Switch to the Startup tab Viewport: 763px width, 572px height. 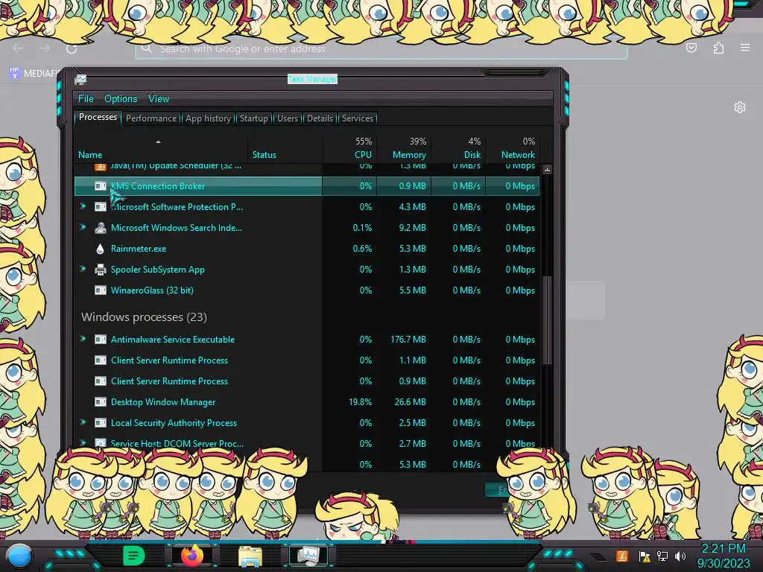(x=253, y=118)
